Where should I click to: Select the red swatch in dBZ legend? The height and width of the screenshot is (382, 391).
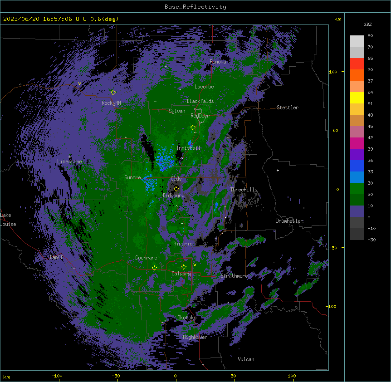click(357, 64)
